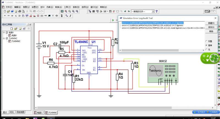
Task: Click the TL494NC U1 chip on schematic
Action: (89, 60)
